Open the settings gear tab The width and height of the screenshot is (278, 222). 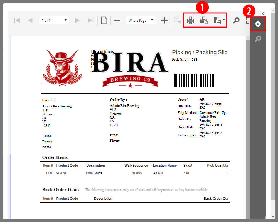tap(258, 24)
